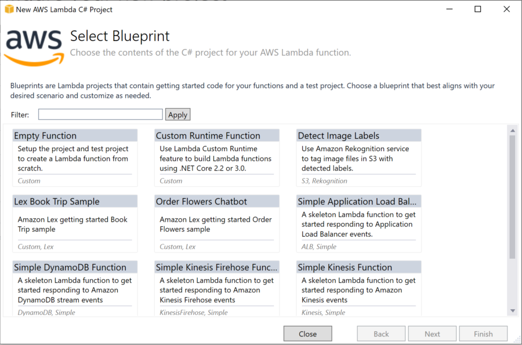Select Simple Kinesis Firehose Function blueprint
The width and height of the screenshot is (522, 345).
(217, 288)
